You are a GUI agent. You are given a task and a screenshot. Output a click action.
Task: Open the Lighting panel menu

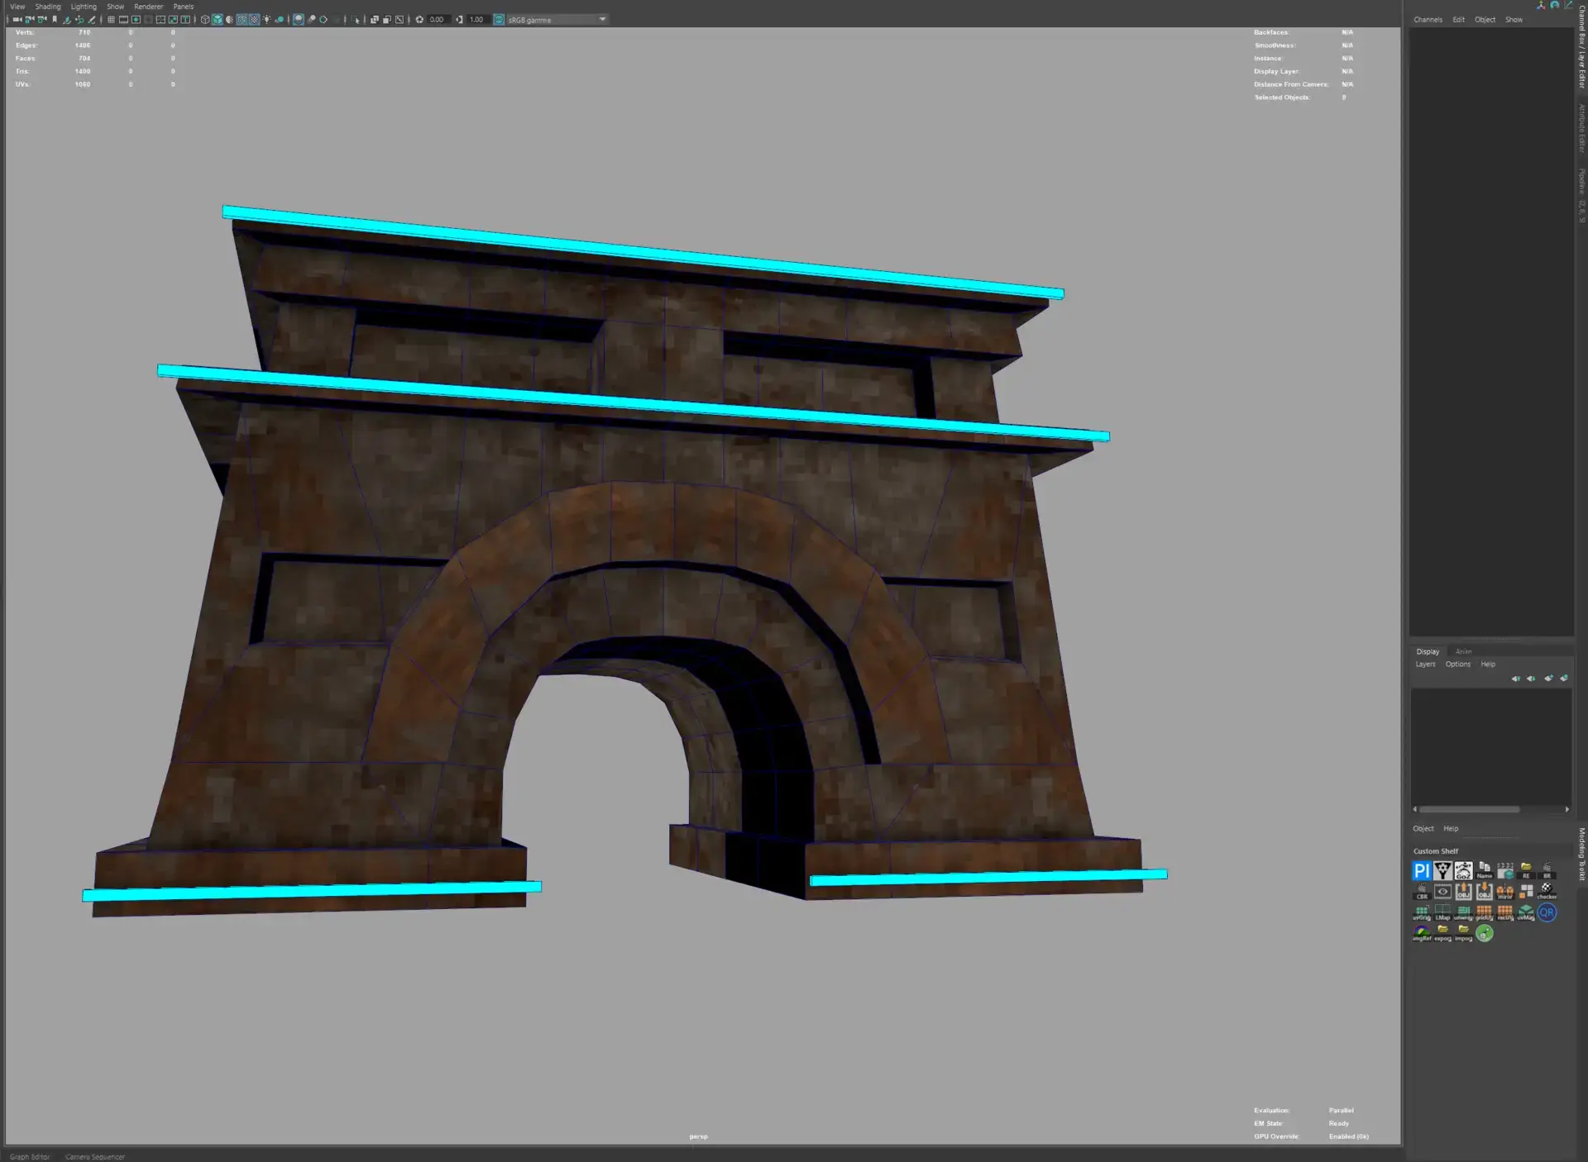pos(84,7)
